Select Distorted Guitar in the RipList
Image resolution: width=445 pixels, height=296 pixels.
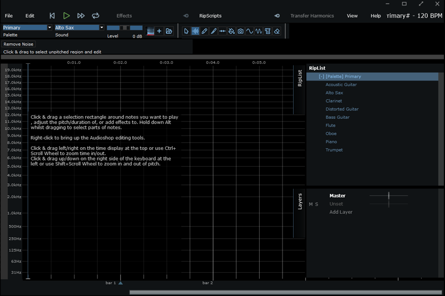click(x=342, y=109)
